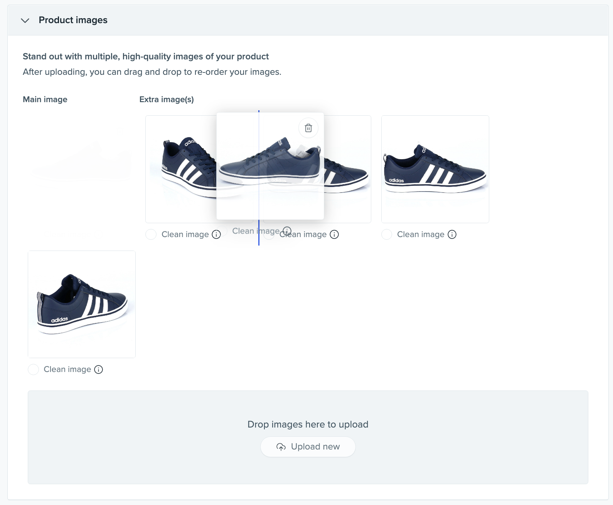Click info icon under the rear-view shoe image

click(99, 370)
